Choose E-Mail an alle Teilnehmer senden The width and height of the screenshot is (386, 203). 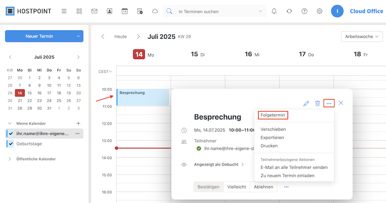294,167
